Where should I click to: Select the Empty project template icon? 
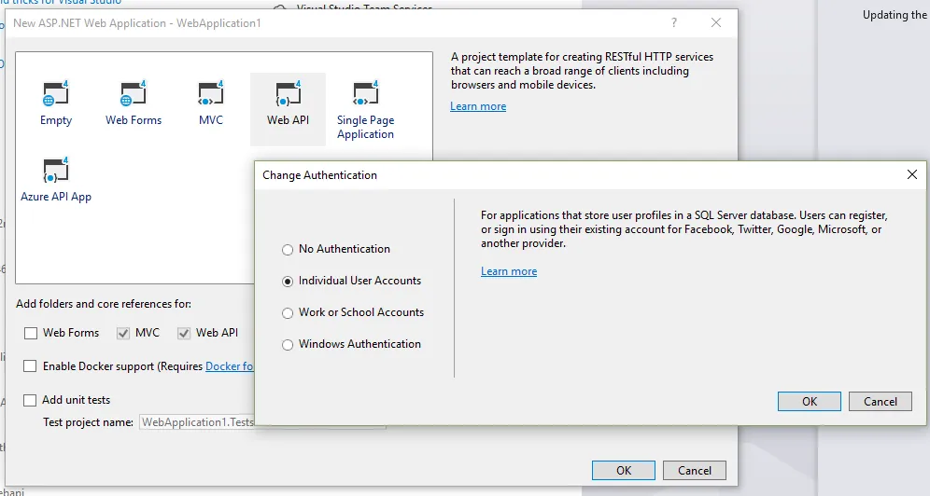(x=56, y=93)
